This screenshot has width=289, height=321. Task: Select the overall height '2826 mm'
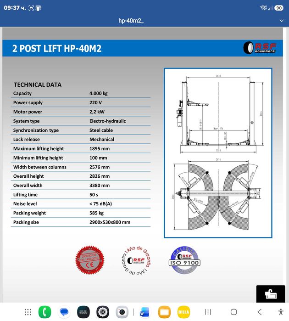[100, 176]
